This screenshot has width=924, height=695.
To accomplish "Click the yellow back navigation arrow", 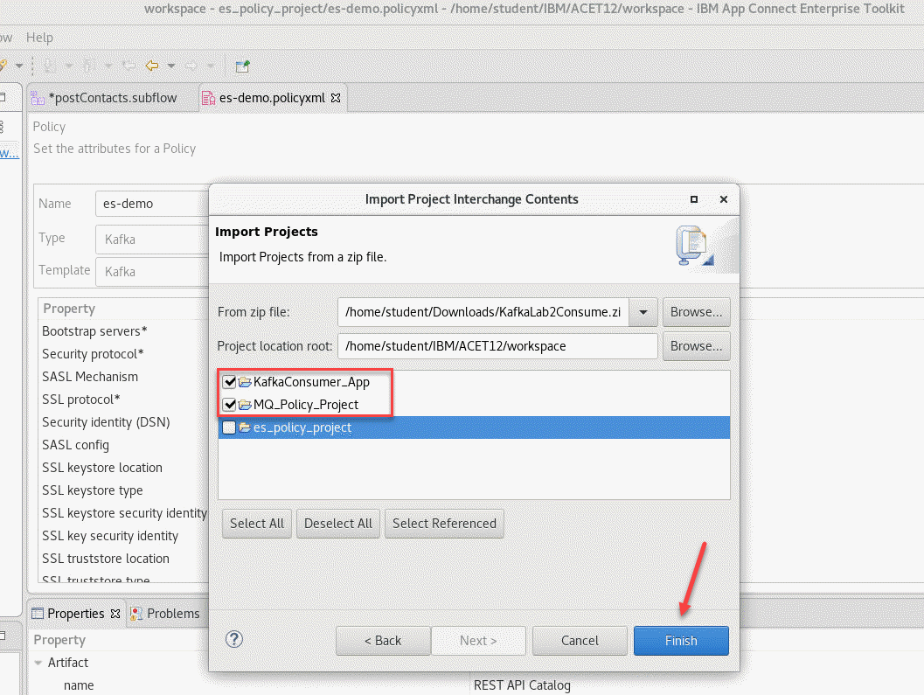I will click(152, 66).
